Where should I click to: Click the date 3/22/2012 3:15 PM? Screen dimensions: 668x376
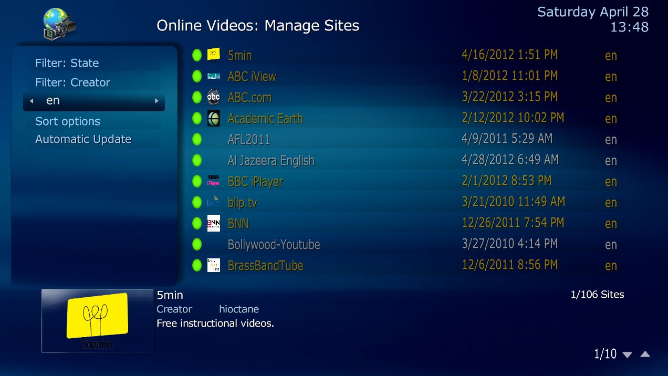pos(509,97)
